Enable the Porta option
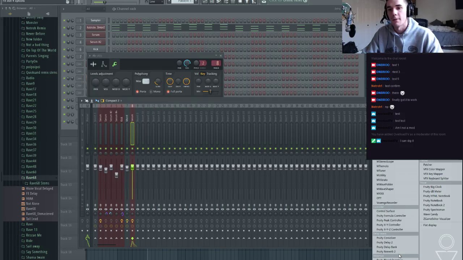The height and width of the screenshot is (260, 463). (141, 92)
